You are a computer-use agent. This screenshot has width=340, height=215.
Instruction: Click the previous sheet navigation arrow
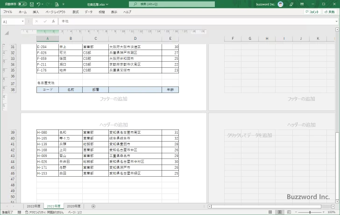point(7,206)
